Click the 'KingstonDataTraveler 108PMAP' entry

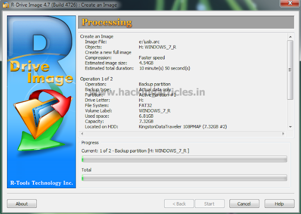click(183, 127)
